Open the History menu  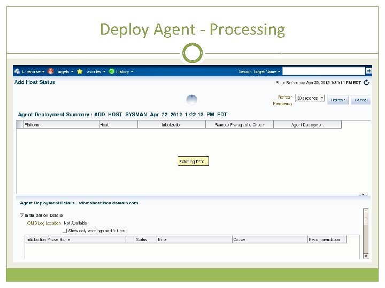125,71
